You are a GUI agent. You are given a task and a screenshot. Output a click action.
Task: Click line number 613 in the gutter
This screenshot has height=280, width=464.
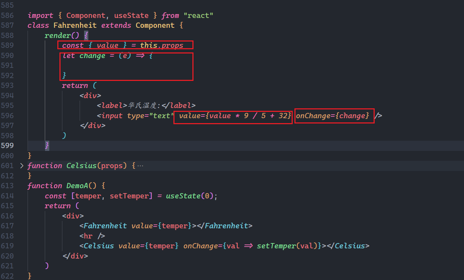(8, 186)
